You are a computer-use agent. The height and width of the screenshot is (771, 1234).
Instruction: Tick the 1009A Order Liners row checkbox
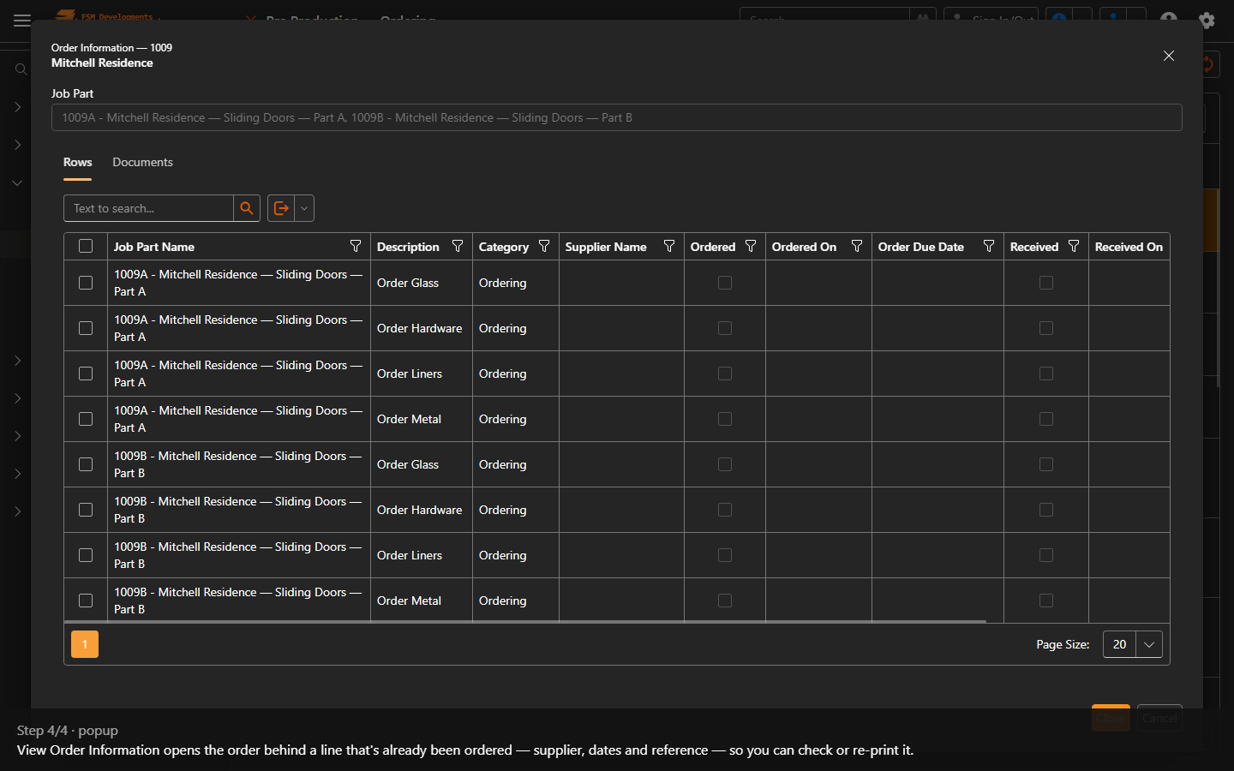pos(86,374)
